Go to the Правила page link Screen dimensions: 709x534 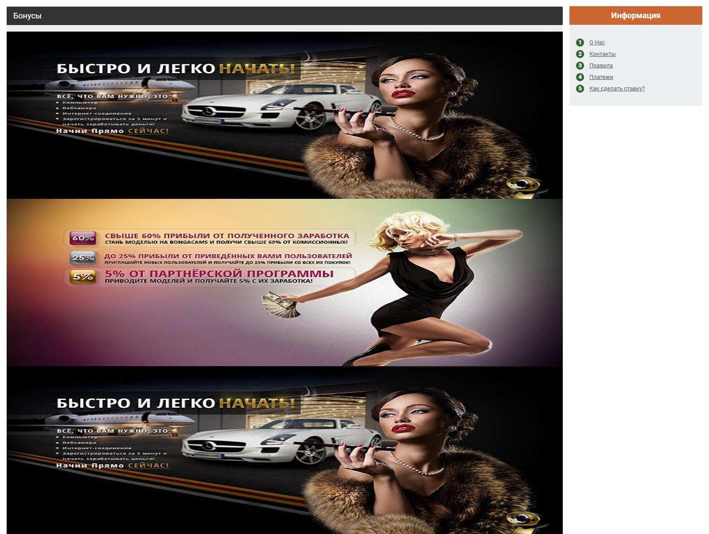click(x=600, y=65)
